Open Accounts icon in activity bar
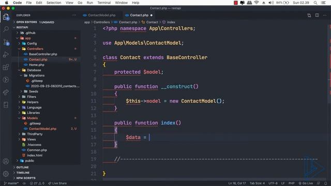The width and height of the screenshot is (331, 186). tap(6, 161)
